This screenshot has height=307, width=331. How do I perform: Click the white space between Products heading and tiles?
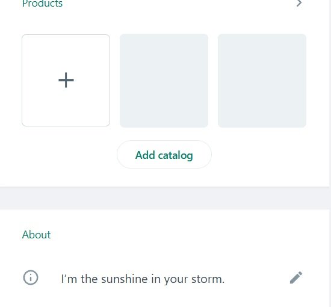click(164, 20)
